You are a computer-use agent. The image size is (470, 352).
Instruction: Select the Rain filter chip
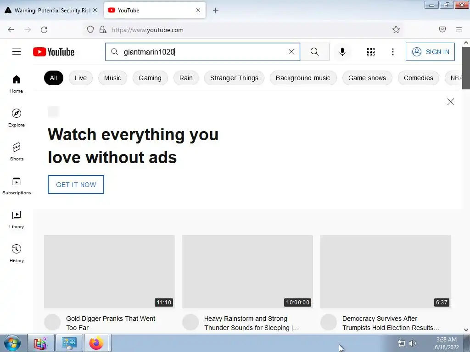186,78
